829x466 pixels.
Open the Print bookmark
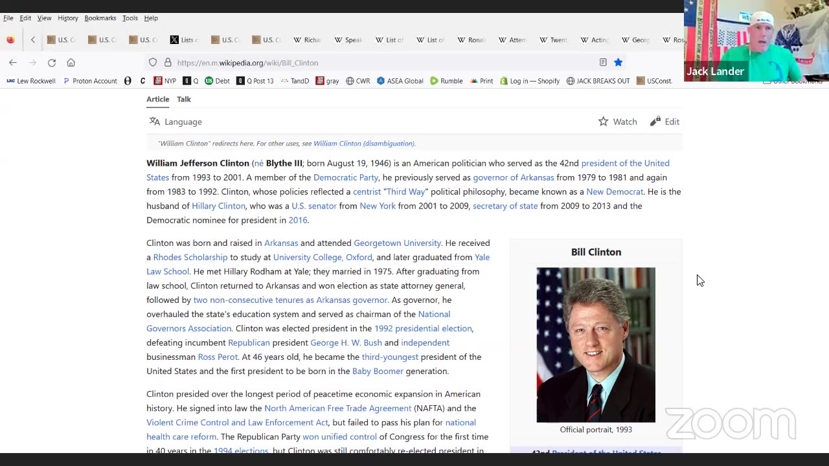click(x=482, y=81)
